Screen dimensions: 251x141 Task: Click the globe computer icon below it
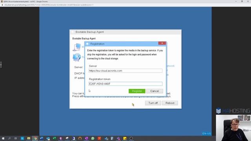pyautogui.click(x=77, y=57)
